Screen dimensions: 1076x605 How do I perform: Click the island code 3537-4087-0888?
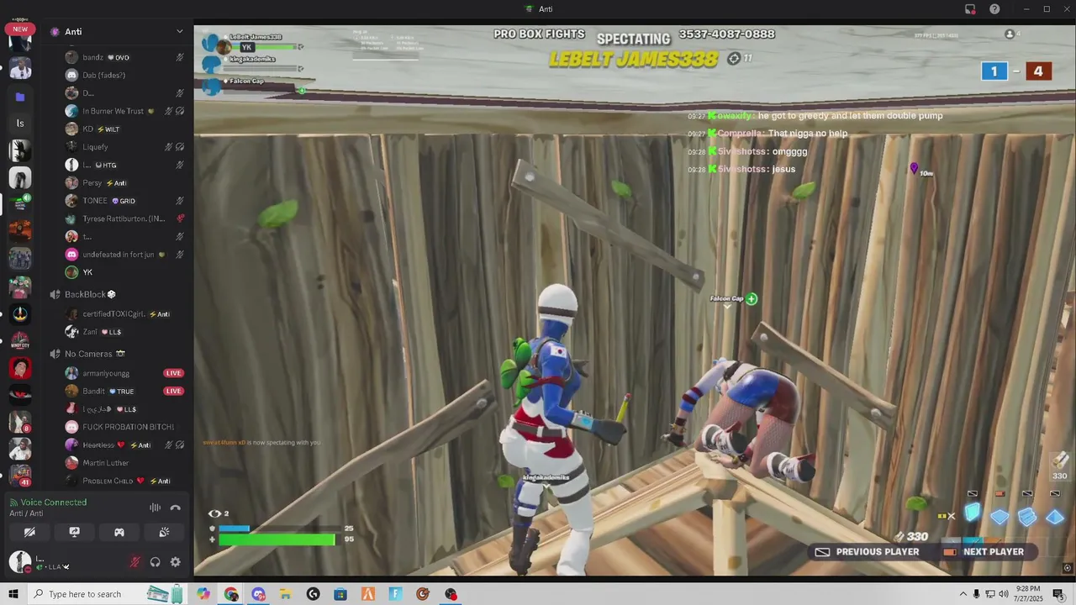727,34
